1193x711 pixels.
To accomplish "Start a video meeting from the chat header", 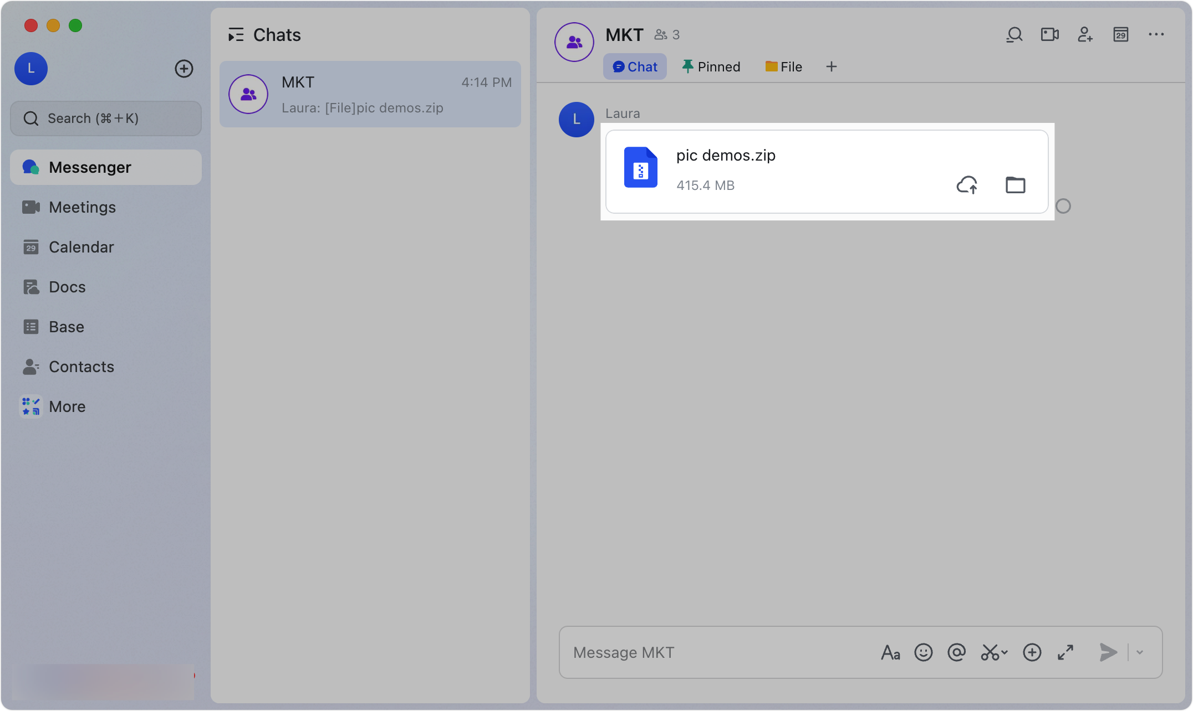I will 1049,34.
